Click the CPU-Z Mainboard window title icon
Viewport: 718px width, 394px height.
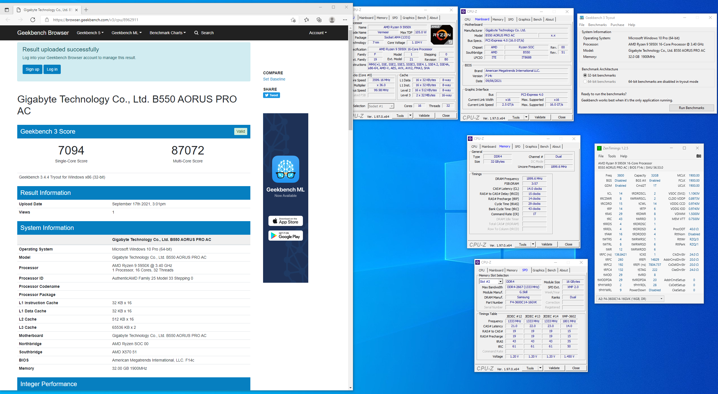click(463, 12)
